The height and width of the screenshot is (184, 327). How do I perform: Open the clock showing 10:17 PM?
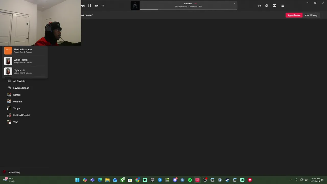315,180
